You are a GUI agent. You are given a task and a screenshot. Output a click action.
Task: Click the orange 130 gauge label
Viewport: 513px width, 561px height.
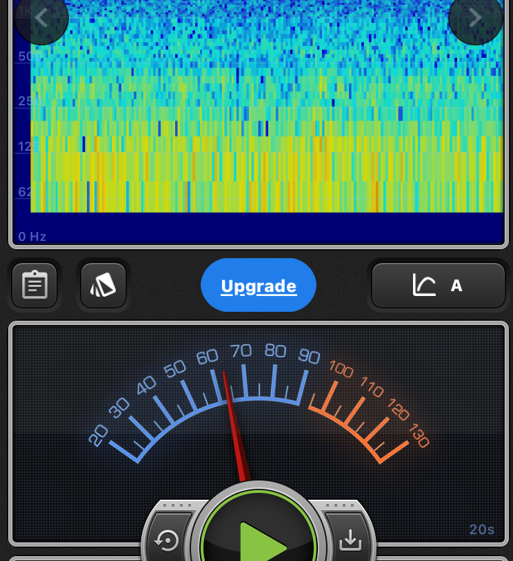(x=419, y=436)
